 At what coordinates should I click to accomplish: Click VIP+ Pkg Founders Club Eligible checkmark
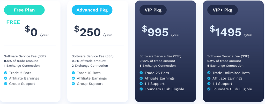tap(209, 89)
